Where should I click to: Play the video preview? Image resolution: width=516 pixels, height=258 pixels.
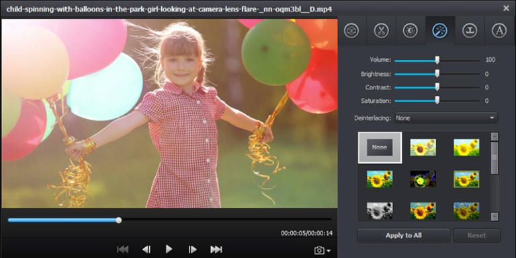coord(169,249)
